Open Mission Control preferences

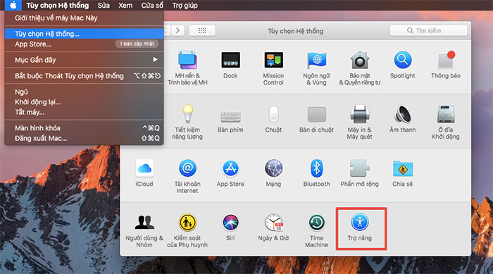[x=273, y=68]
